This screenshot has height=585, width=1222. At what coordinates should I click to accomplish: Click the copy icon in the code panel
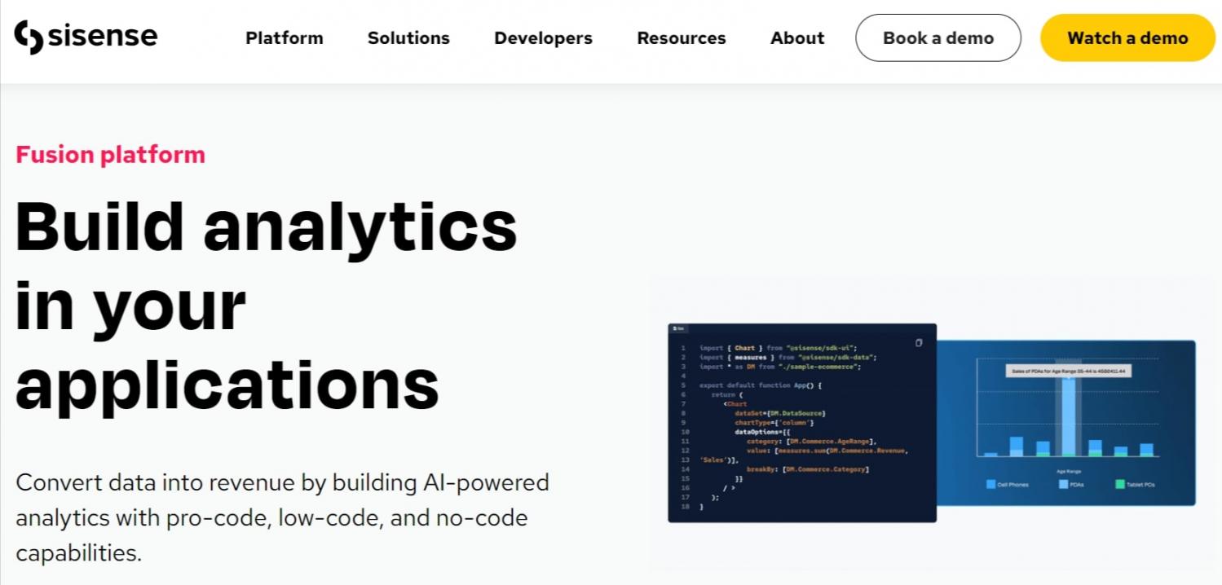919,343
